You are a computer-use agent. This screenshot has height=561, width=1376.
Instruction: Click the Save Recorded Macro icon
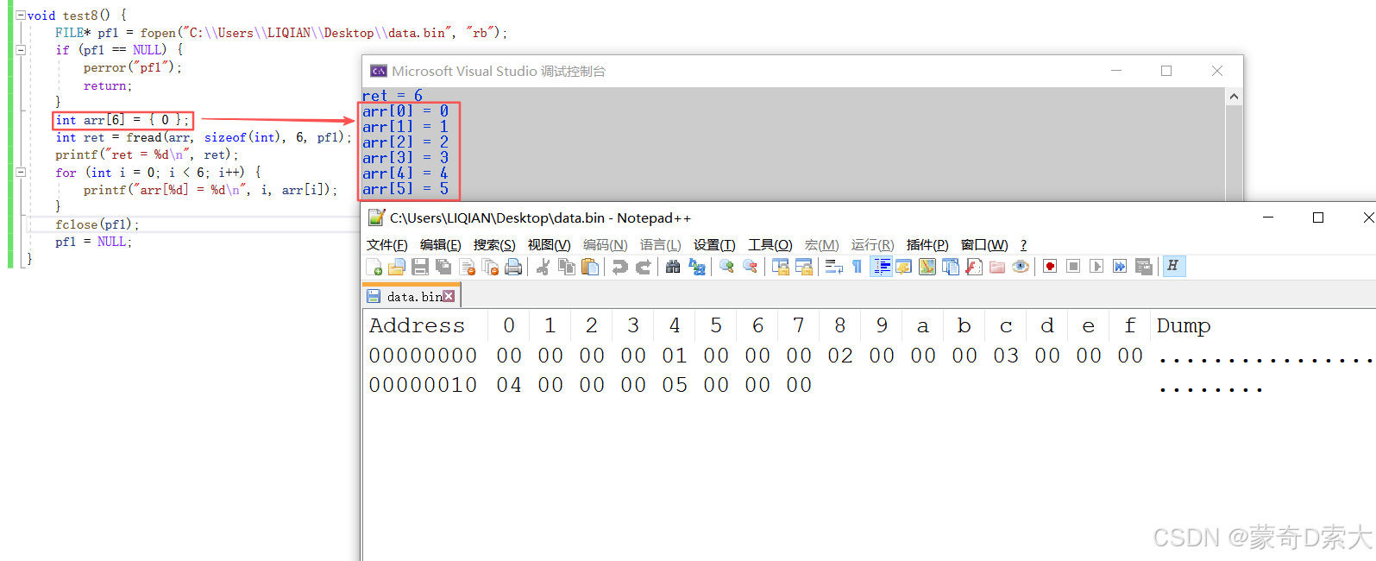(1144, 267)
